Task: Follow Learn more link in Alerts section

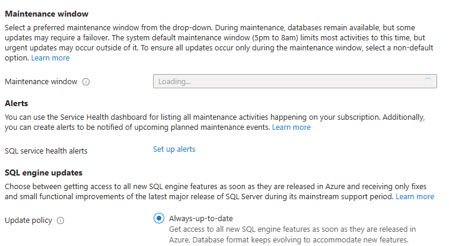Action: 291,127
